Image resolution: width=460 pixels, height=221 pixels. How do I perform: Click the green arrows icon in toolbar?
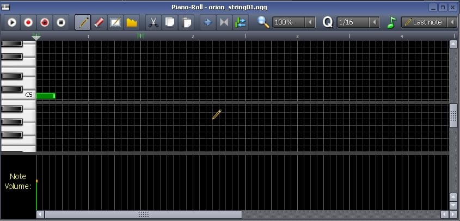pyautogui.click(x=240, y=22)
